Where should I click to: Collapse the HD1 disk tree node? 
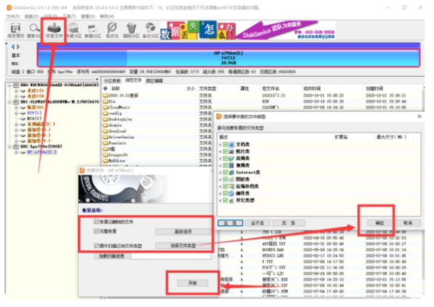[10, 102]
